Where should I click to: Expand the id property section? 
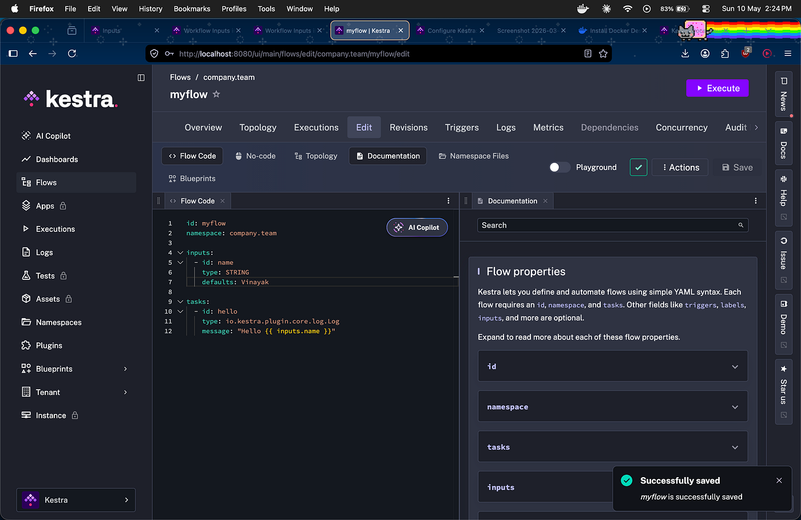coord(613,366)
